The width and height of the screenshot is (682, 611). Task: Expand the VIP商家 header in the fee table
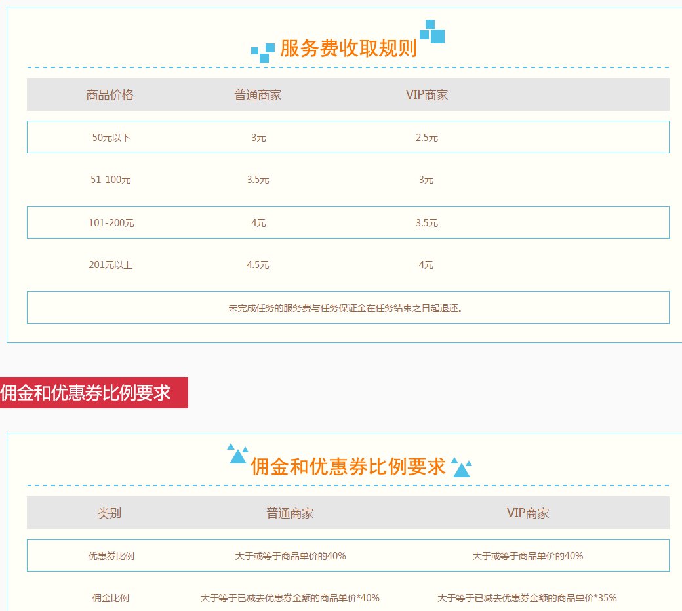point(427,94)
